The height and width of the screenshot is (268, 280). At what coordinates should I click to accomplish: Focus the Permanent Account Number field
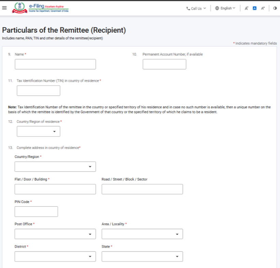click(164, 64)
